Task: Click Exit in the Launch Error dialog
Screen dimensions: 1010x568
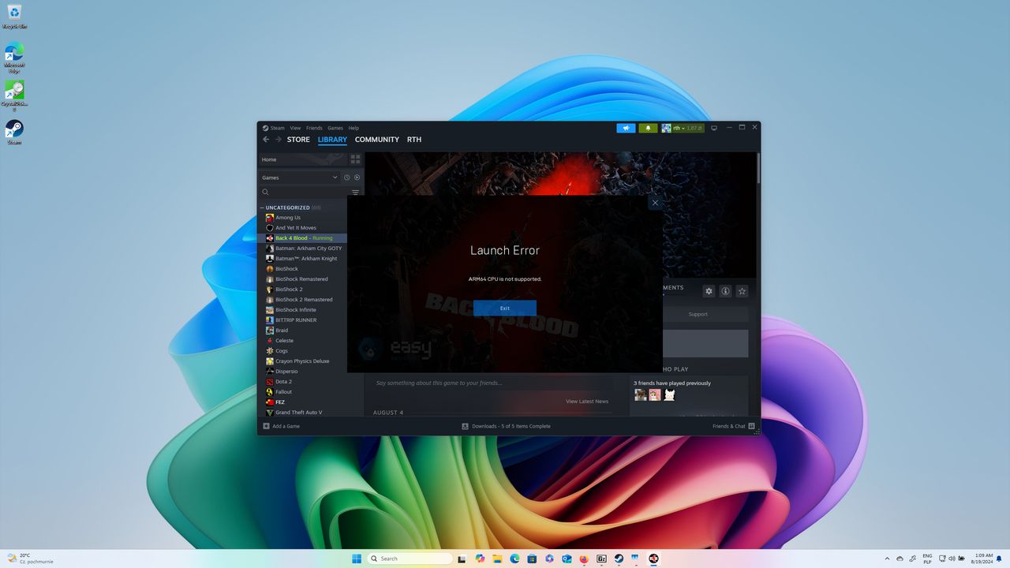Action: pos(505,308)
